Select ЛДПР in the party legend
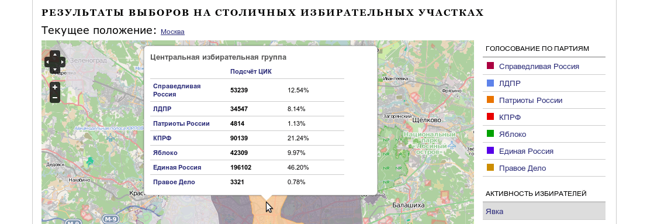 point(510,84)
